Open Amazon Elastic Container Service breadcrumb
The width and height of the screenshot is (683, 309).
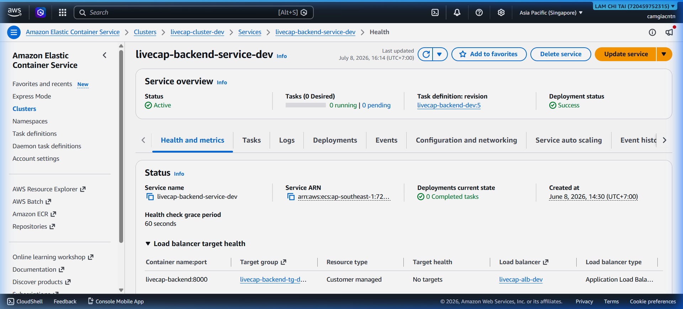[73, 32]
